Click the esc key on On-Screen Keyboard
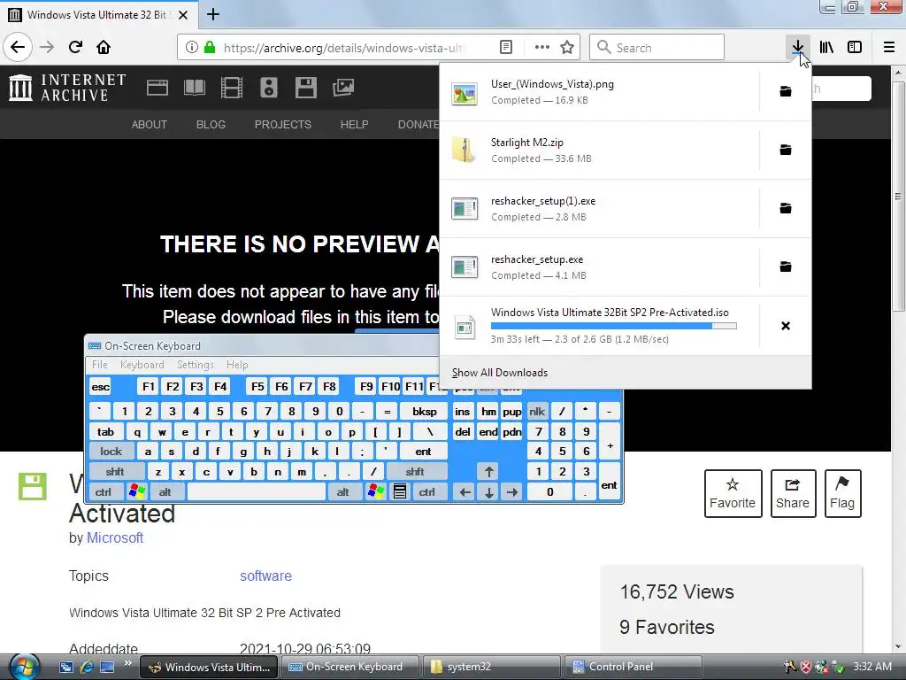The width and height of the screenshot is (906, 680). pos(101,387)
